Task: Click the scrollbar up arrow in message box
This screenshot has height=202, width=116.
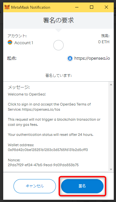Action: coord(111,85)
